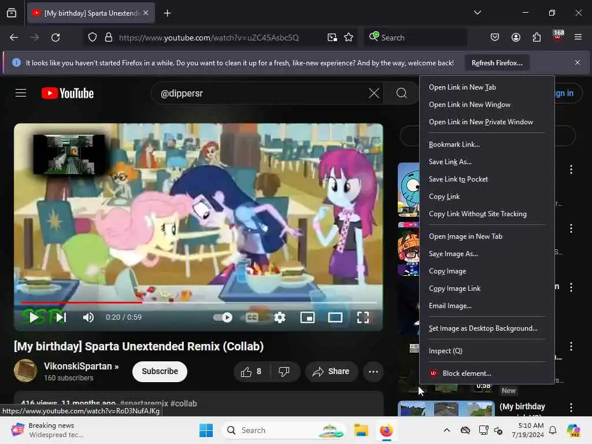Open tracking protection shield icon
The width and height of the screenshot is (592, 444).
92,38
